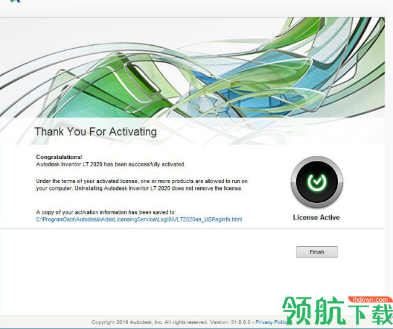Click 'A copy of your activation information' line
The image size is (393, 329).
point(106,212)
